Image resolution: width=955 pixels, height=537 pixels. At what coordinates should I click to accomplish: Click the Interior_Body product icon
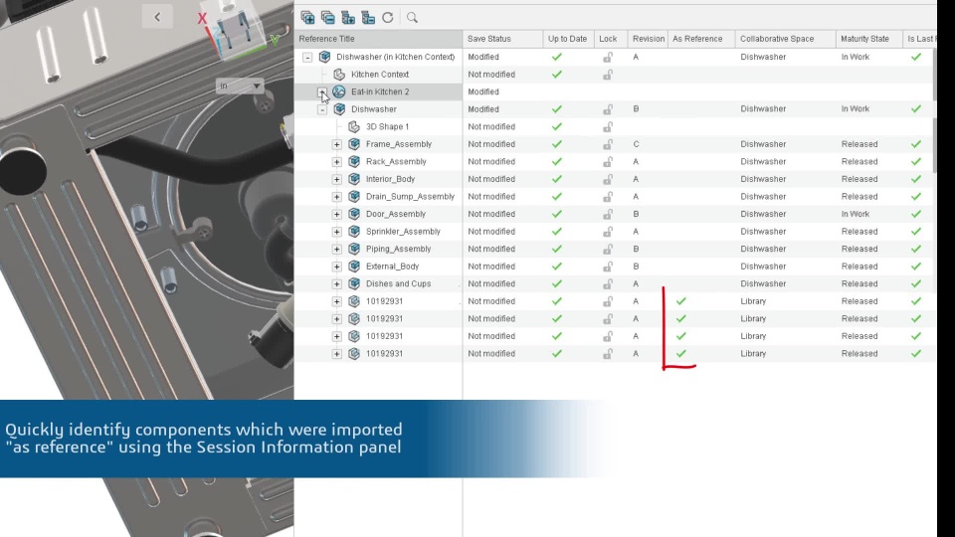pos(354,179)
